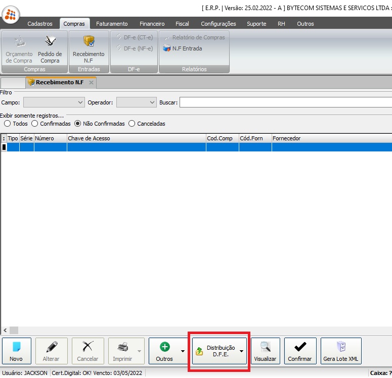The height and width of the screenshot is (378, 392).
Task: Choose the Canceladas radio option
Action: pyautogui.click(x=132, y=124)
